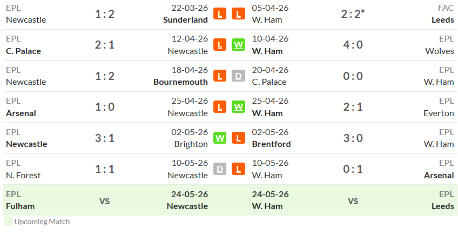The height and width of the screenshot is (235, 458).
Task: Select the Brentford team name
Action: (x=271, y=144)
